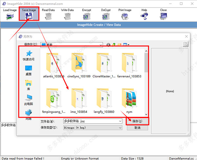Click the 多多软件站 text in data area

click(x=8, y=125)
